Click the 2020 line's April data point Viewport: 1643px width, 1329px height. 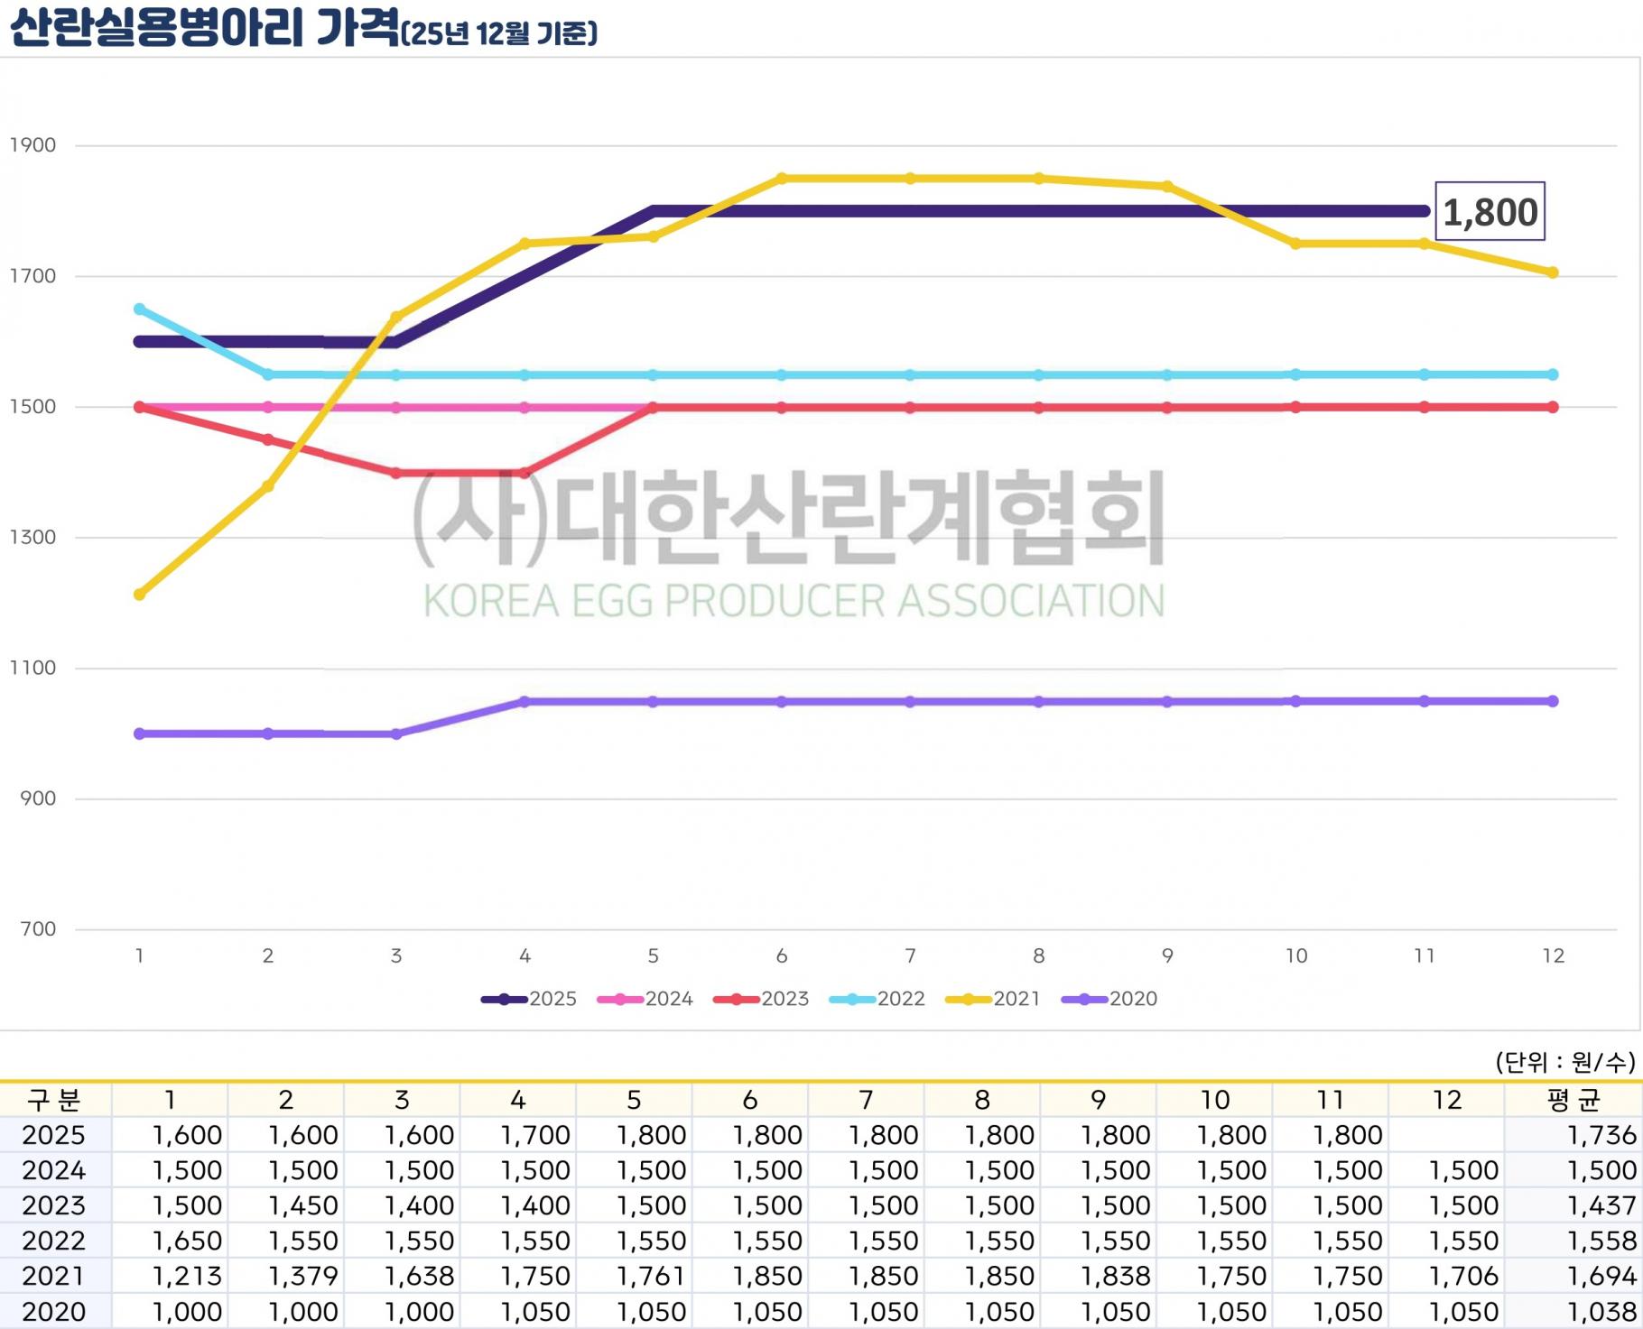pos(524,701)
